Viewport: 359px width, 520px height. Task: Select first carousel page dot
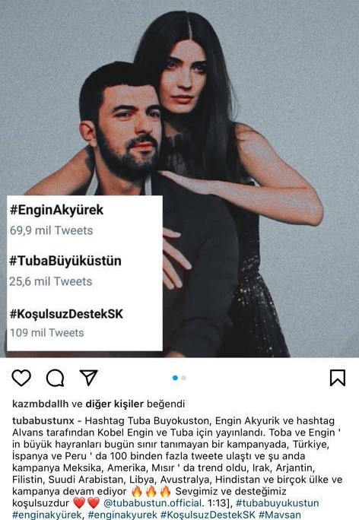point(175,378)
